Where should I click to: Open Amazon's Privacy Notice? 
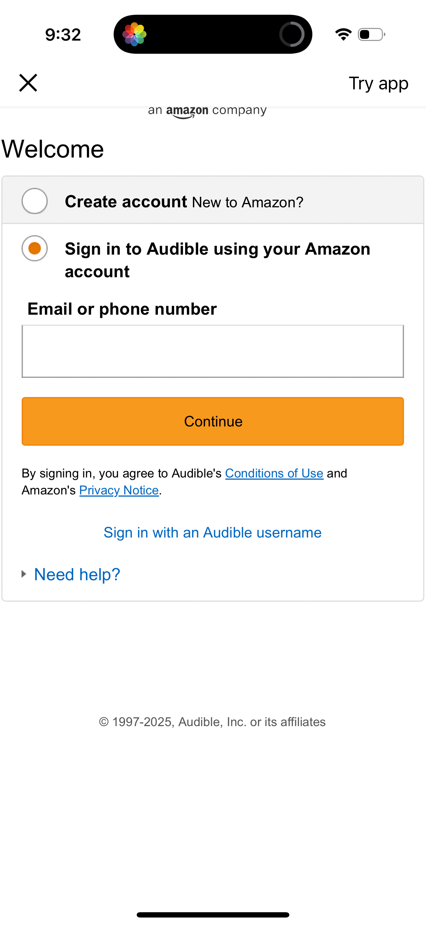click(119, 490)
